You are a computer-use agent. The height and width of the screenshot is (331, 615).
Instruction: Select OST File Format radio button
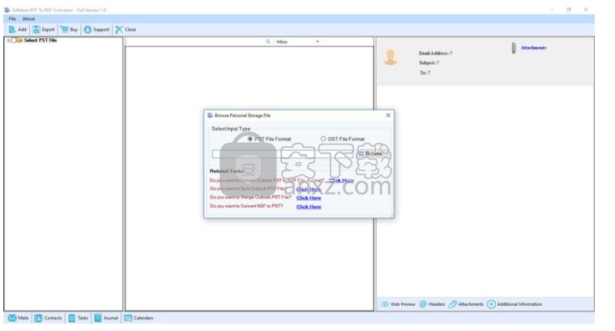coord(323,139)
